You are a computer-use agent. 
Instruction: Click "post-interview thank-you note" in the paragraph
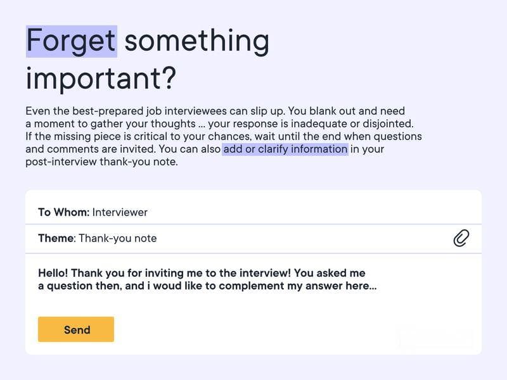101,161
